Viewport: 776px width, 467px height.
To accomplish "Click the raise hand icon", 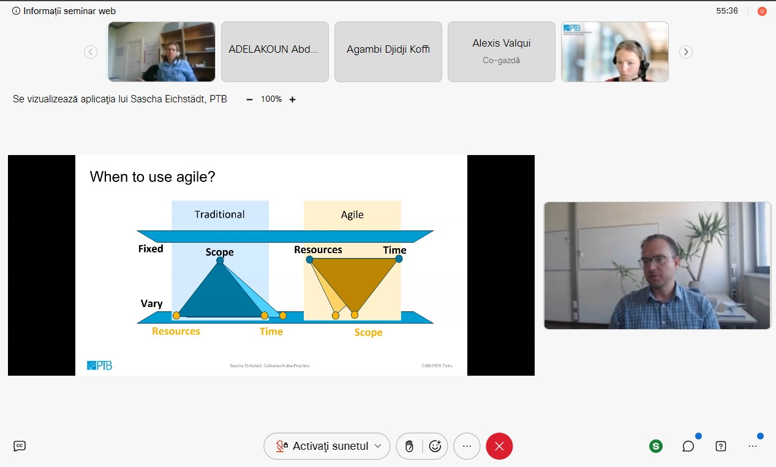I will 409,446.
